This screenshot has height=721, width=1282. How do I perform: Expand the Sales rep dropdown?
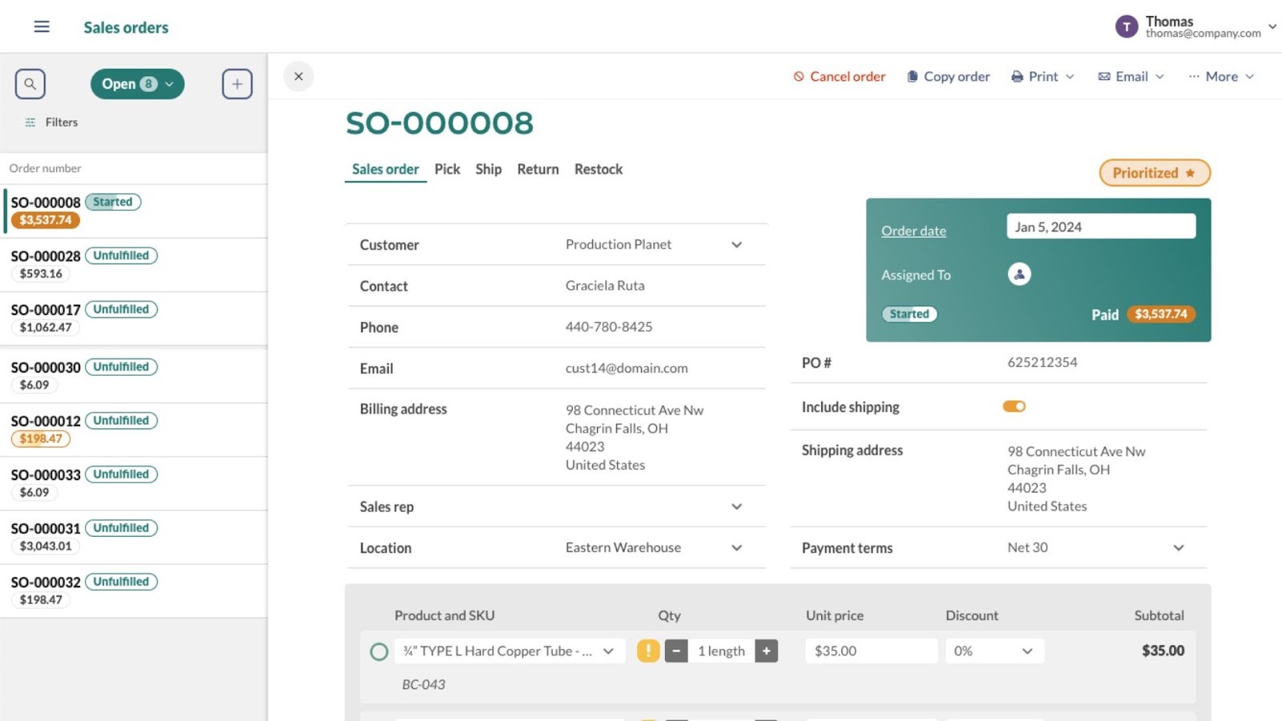coord(736,506)
